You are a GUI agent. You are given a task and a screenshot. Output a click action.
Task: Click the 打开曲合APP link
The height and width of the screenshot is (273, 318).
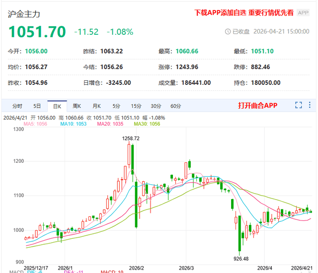point(257,105)
